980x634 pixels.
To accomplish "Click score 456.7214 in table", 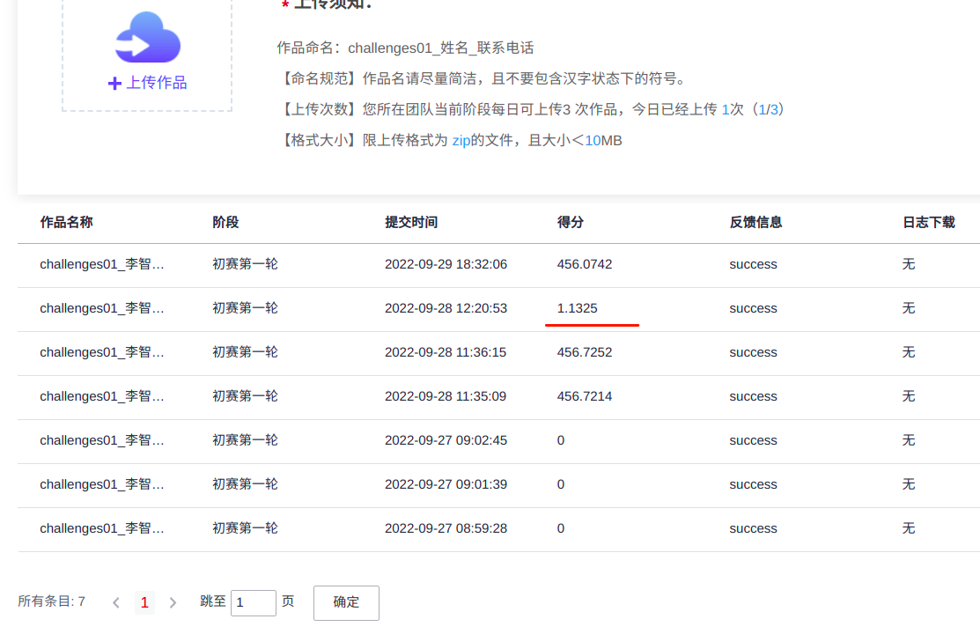I will point(584,396).
